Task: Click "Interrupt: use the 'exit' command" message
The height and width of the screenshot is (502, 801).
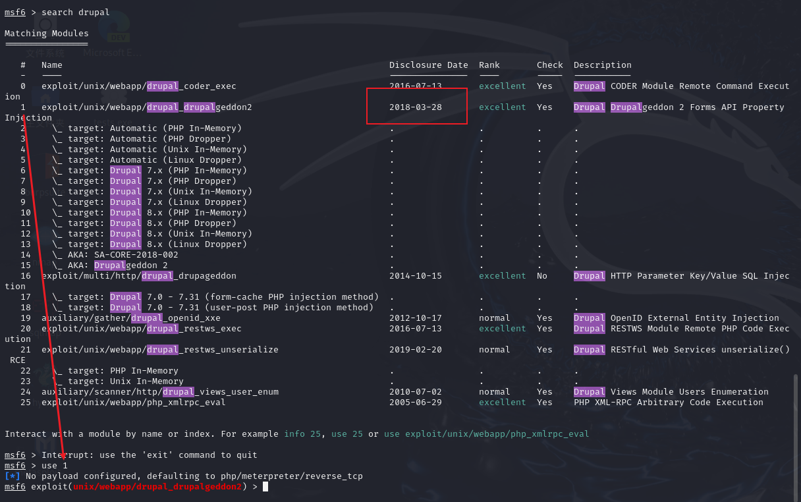Action: click(150, 455)
